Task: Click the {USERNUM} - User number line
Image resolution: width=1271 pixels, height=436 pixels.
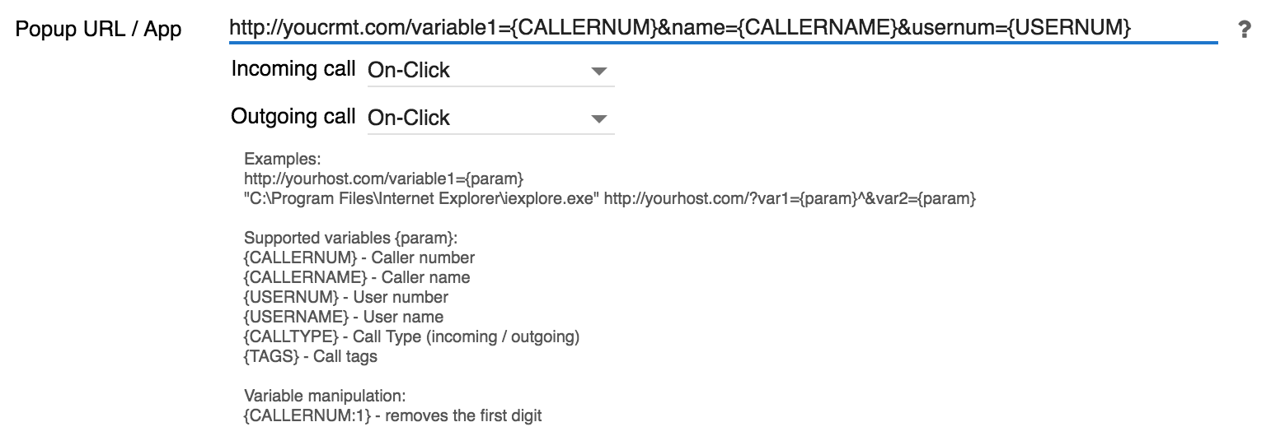Action: 346,297
